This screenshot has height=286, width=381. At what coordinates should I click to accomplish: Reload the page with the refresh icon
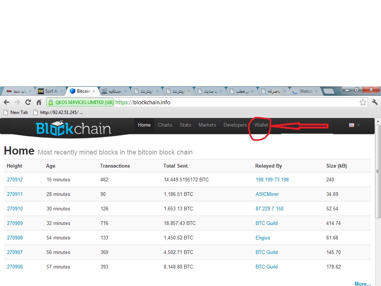28,102
